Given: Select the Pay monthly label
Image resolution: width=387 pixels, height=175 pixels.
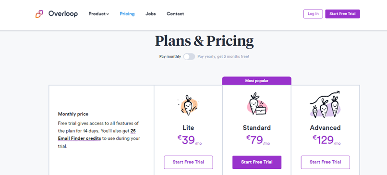Looking at the screenshot, I should pos(170,57).
